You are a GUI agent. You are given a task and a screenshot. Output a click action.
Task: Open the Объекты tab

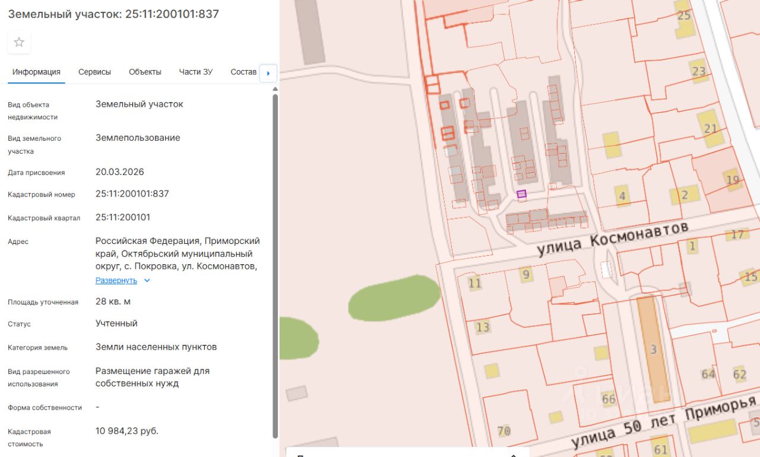[145, 72]
